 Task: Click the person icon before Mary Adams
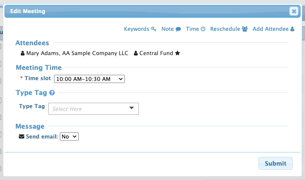coord(23,53)
